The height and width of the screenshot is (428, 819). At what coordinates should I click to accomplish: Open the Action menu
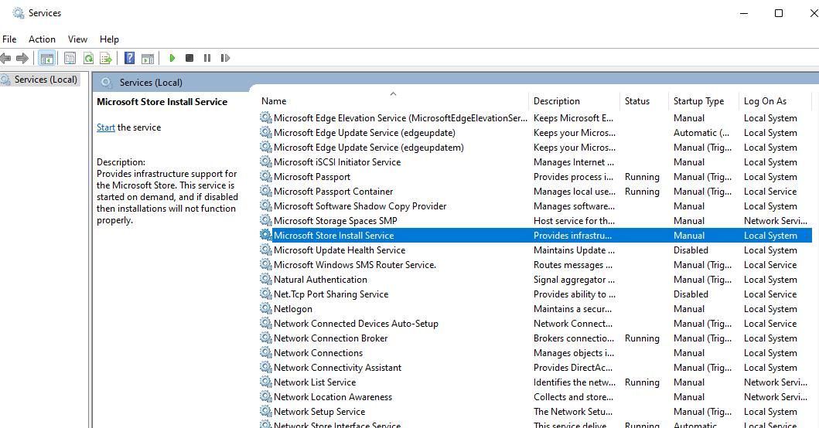tap(42, 39)
